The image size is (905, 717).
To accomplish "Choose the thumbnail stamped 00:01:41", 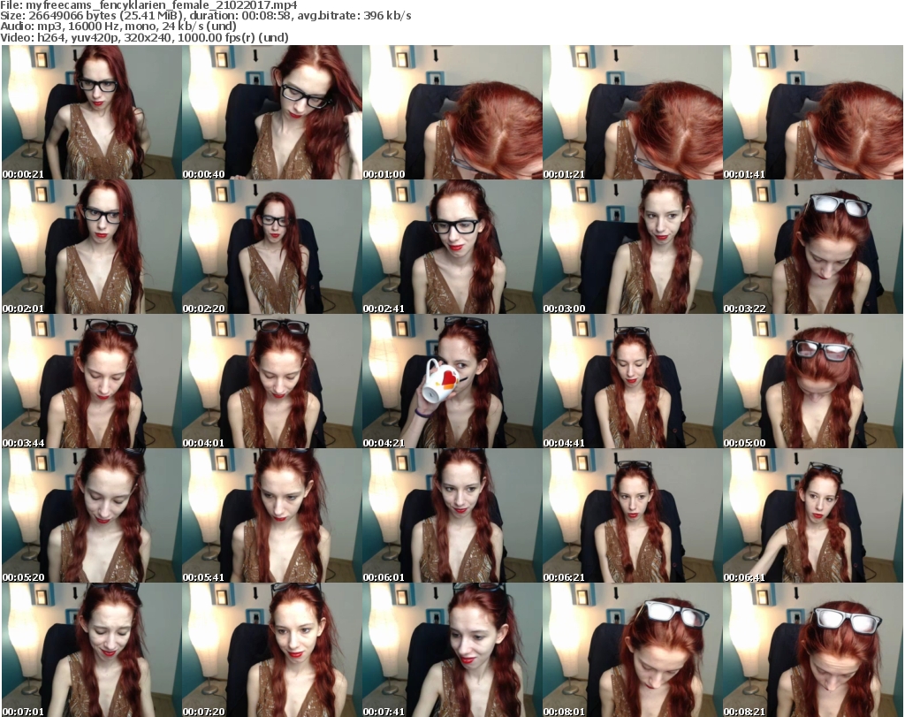I will pos(813,112).
